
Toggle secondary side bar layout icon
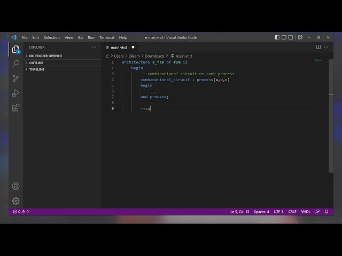[291, 37]
